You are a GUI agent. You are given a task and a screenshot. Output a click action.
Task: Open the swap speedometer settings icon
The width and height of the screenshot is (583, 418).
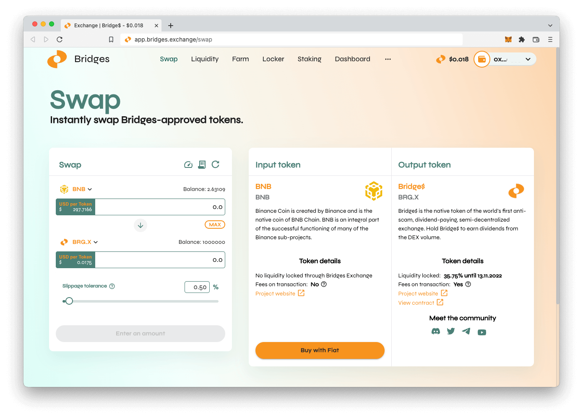188,165
